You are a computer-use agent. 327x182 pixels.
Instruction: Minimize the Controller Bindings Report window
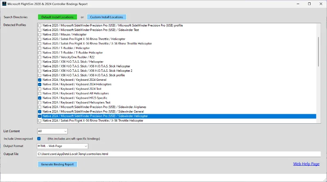pyautogui.click(x=298, y=4)
